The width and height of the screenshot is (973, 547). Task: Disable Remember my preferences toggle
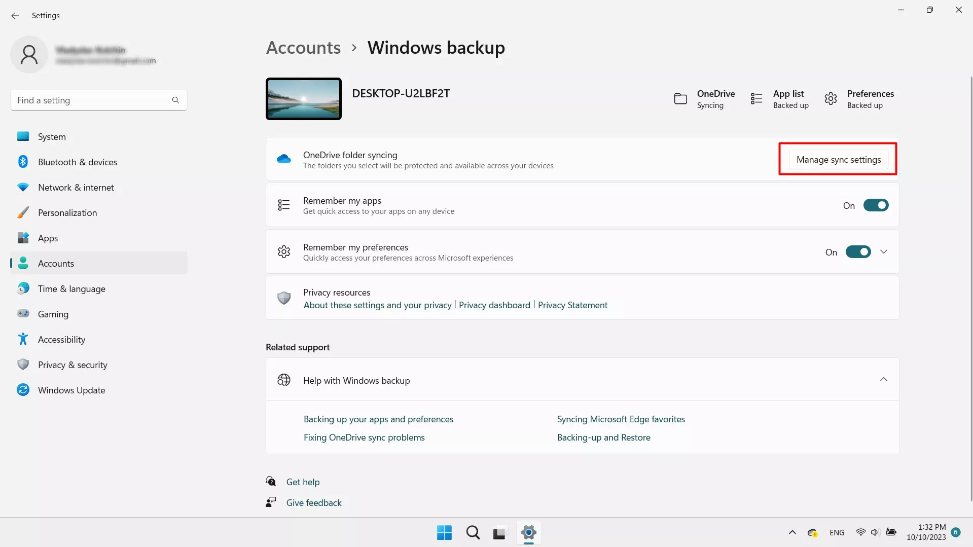pos(858,252)
